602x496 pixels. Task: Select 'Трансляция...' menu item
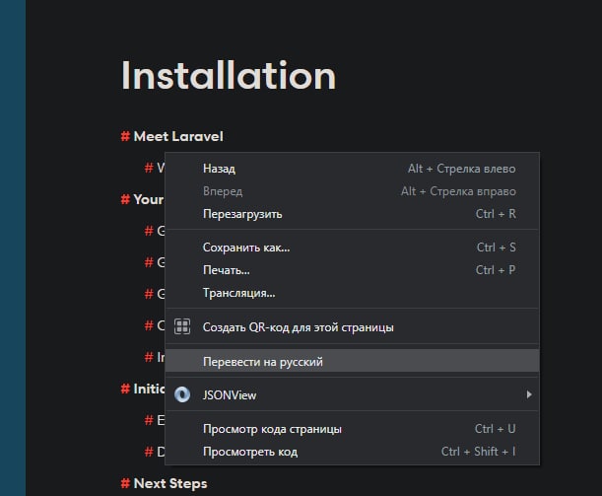point(352,293)
